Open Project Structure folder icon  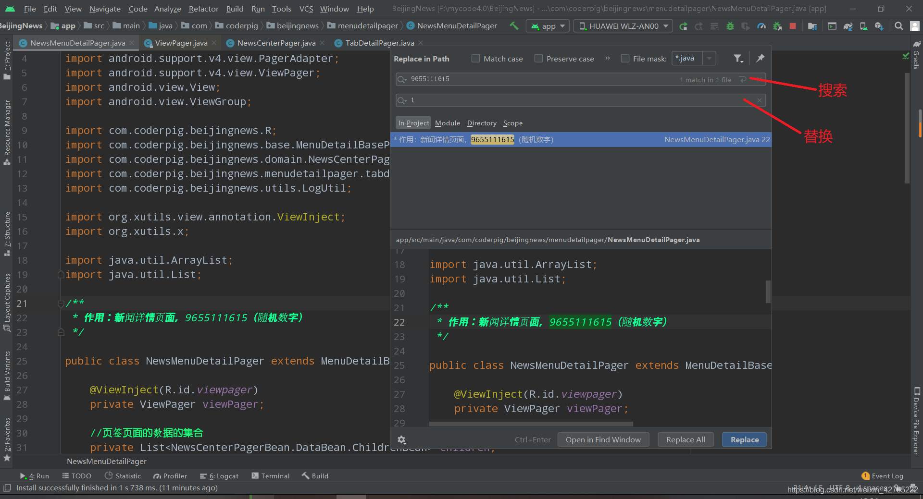tap(812, 26)
